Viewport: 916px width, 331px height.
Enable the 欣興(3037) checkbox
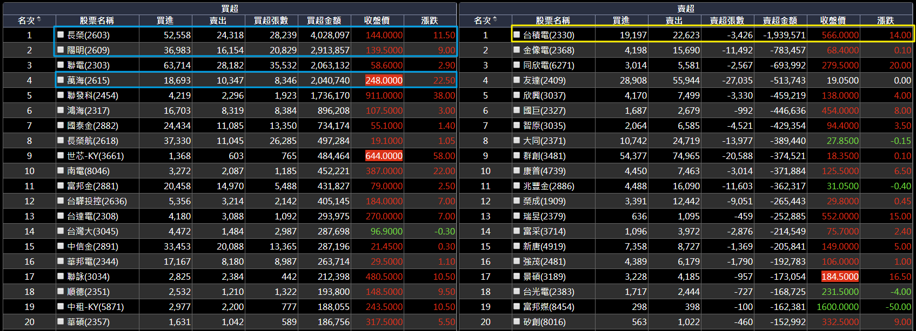pos(517,95)
